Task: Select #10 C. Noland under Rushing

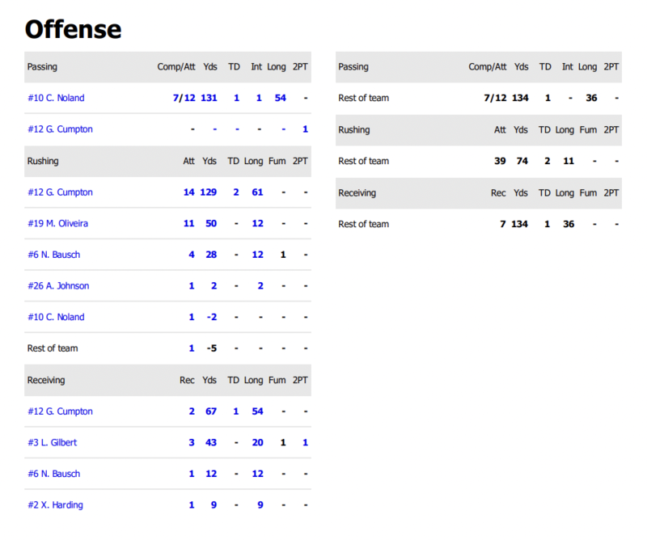Action: 56,317
